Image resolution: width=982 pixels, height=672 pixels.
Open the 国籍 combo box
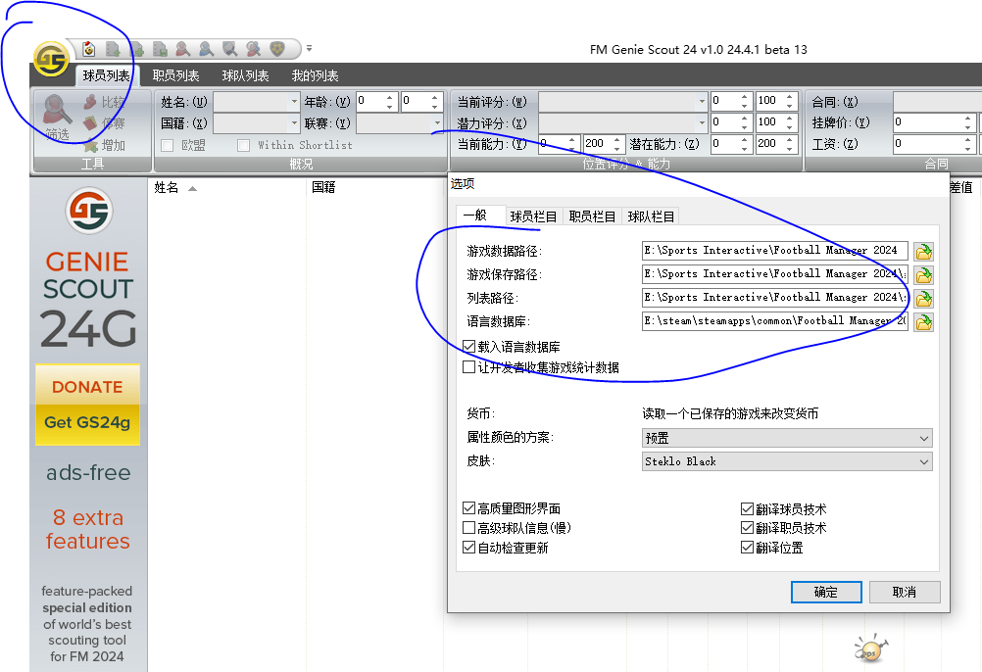[x=257, y=123]
